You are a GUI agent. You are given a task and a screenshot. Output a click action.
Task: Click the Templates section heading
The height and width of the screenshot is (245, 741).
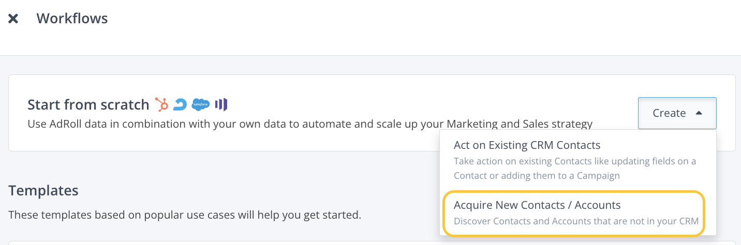pos(43,191)
